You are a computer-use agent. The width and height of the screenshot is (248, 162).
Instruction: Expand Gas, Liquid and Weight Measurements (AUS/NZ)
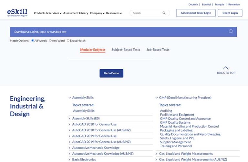pos(191,159)
